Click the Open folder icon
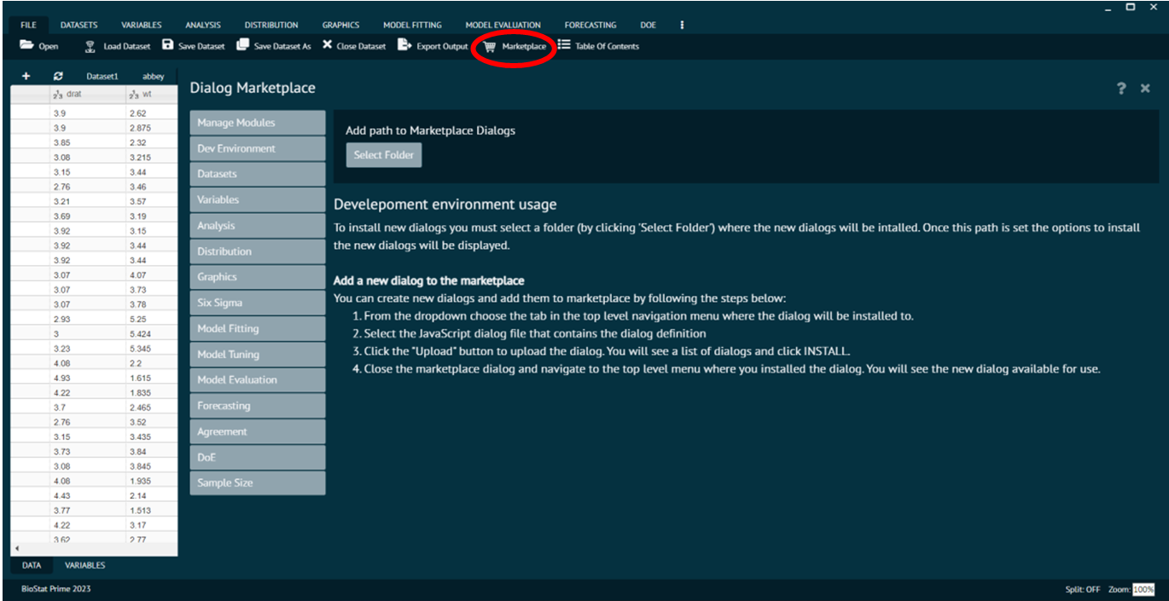Screen dimensions: 1169x601 [27, 46]
